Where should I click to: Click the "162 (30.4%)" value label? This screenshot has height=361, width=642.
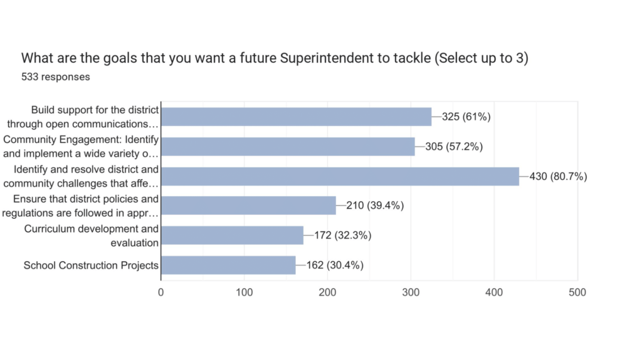pos(335,265)
